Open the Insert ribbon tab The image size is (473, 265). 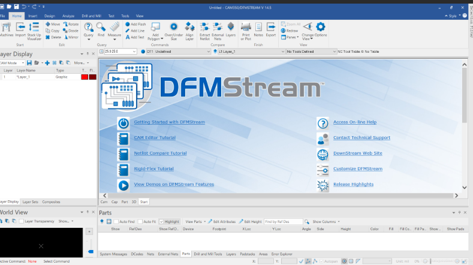point(32,16)
